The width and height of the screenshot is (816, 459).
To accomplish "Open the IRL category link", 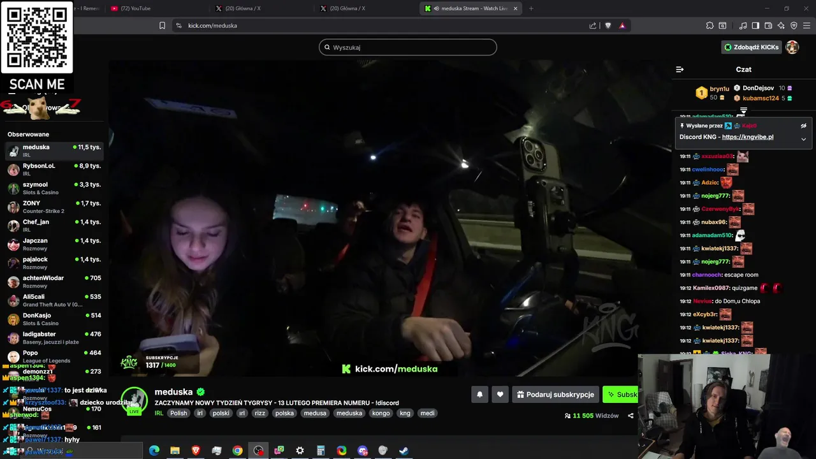I will (x=159, y=413).
